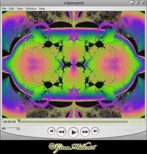Screen dimensions: 147x154
Task: Skip to the end of the movie
Action: (x=95, y=131)
